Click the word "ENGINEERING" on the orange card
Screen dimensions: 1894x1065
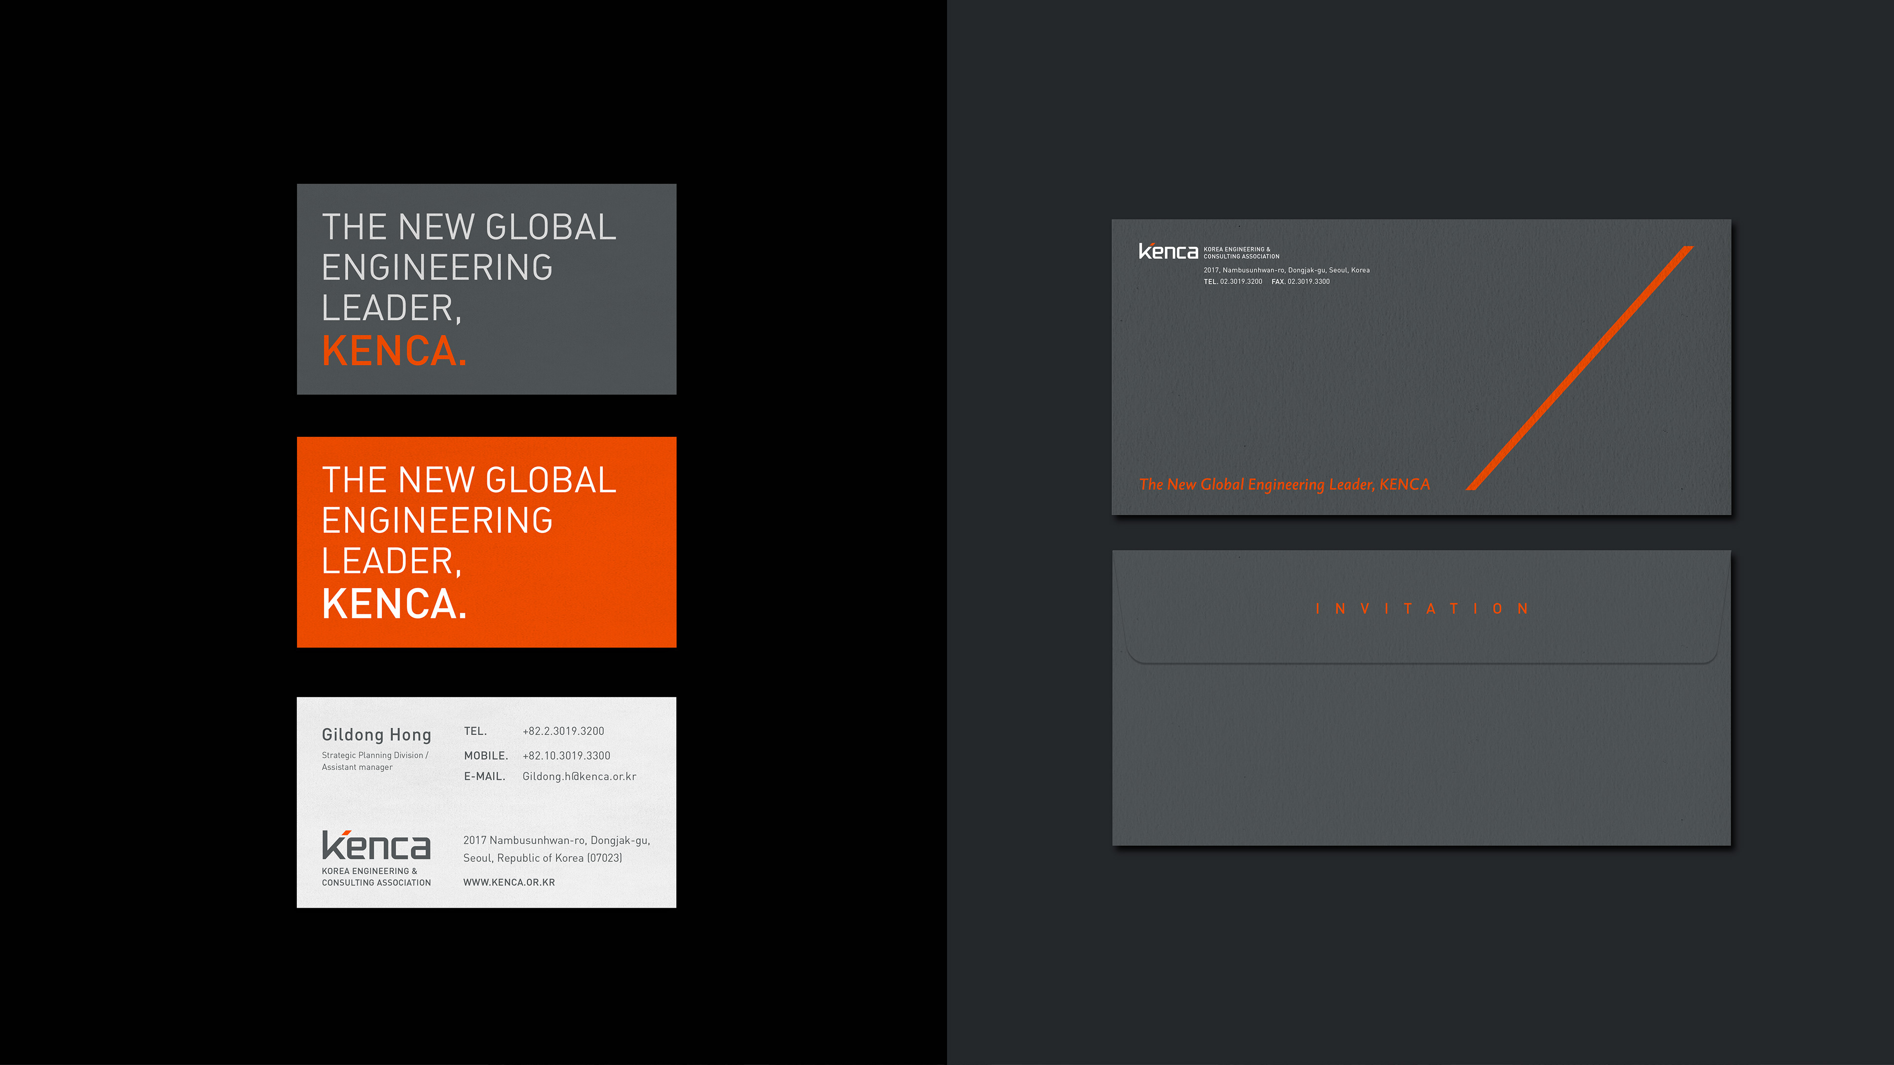point(437,521)
